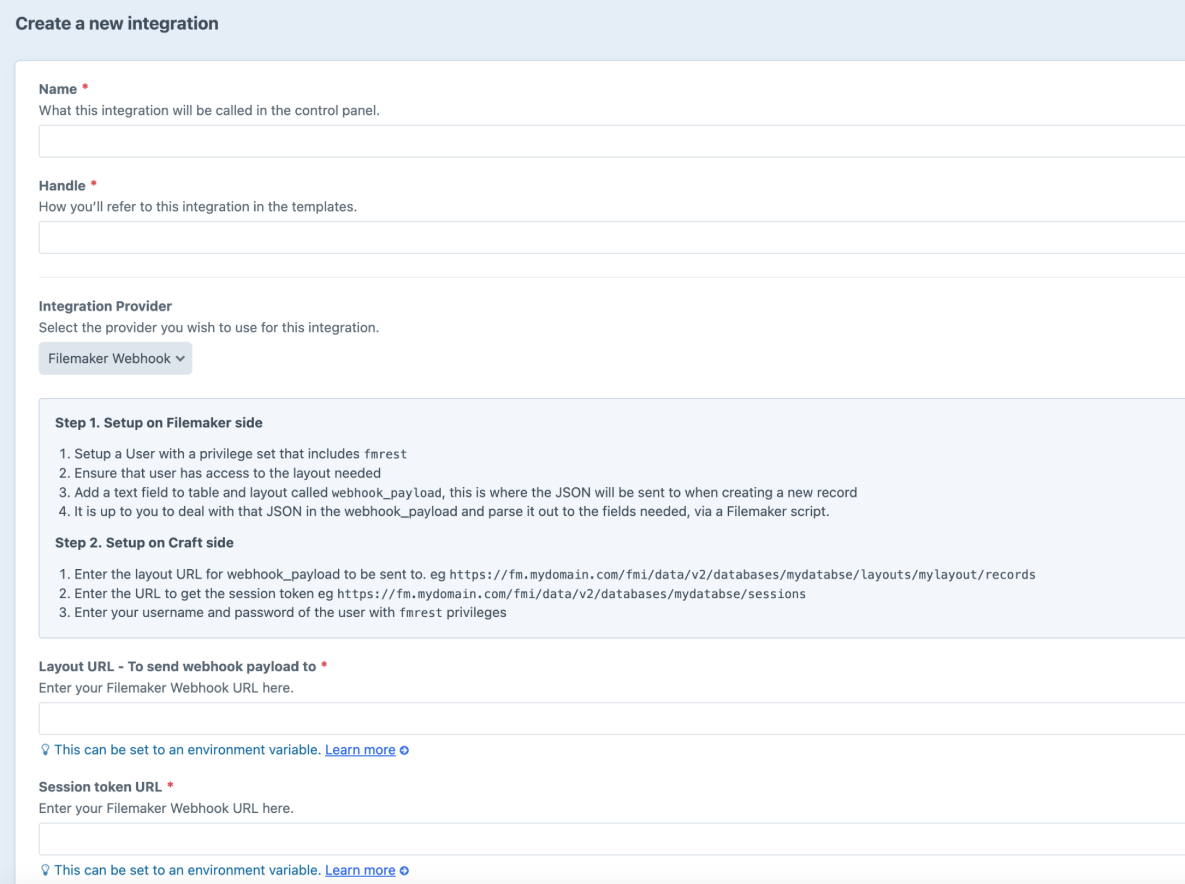The image size is (1185, 884).
Task: Click 'Ensure that user has access' instruction line
Action: click(x=227, y=473)
